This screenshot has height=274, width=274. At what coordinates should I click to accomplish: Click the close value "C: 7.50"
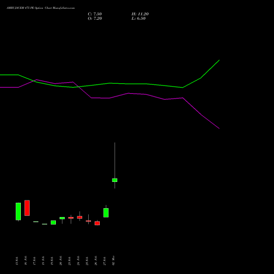[x=95, y=14]
